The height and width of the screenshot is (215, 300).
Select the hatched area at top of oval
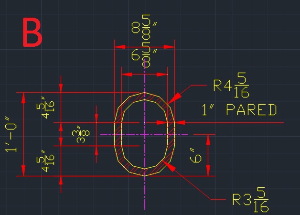click(x=144, y=97)
